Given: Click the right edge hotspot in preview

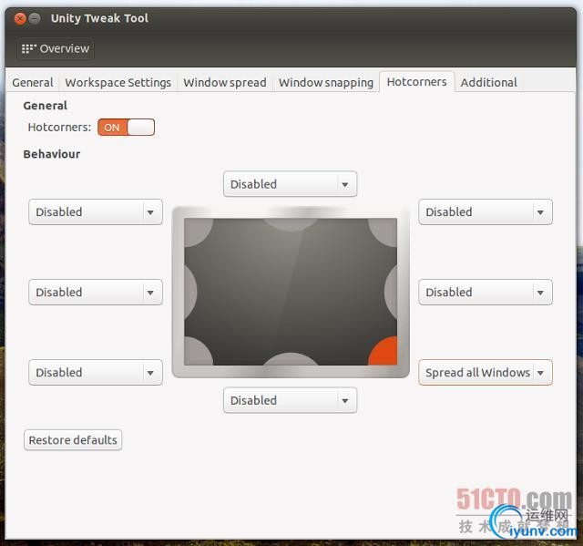Looking at the screenshot, I should 391,293.
